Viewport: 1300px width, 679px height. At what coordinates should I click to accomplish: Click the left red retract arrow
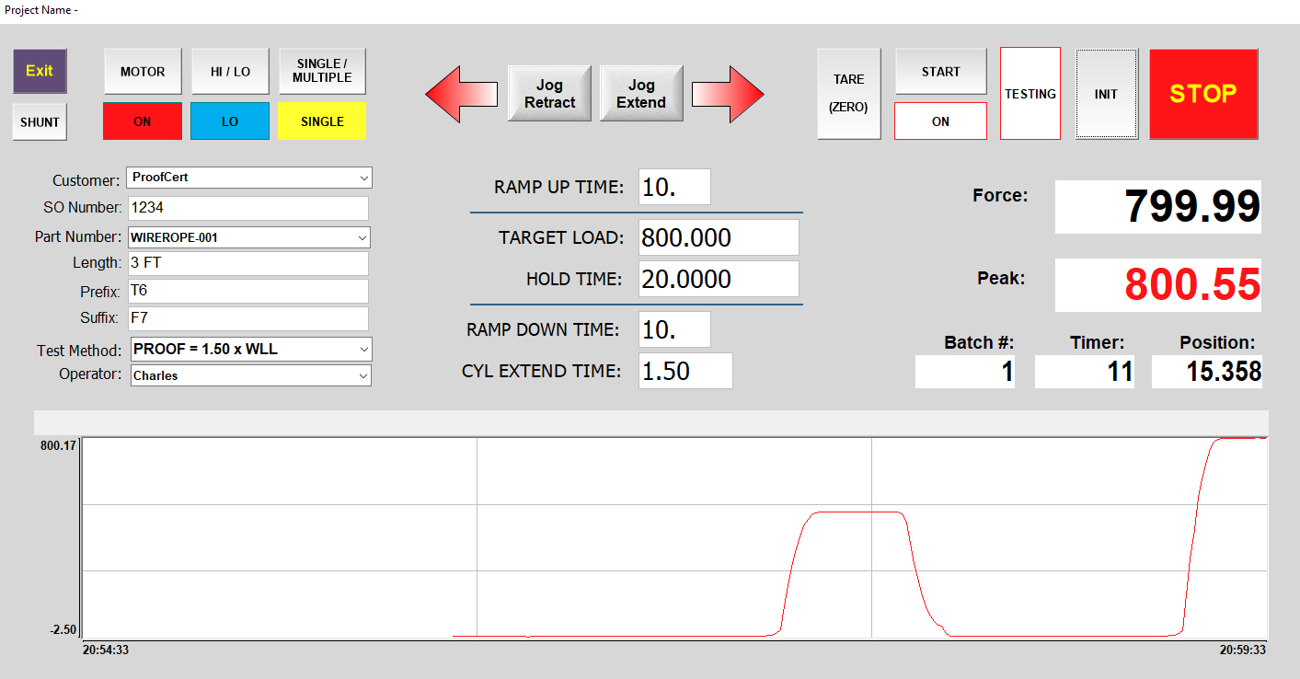point(461,93)
